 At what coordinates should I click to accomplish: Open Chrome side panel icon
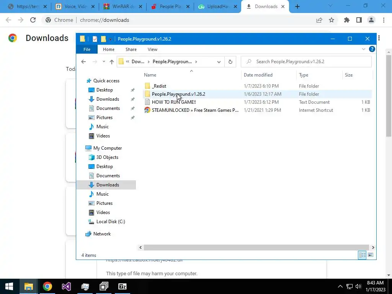(x=359, y=20)
